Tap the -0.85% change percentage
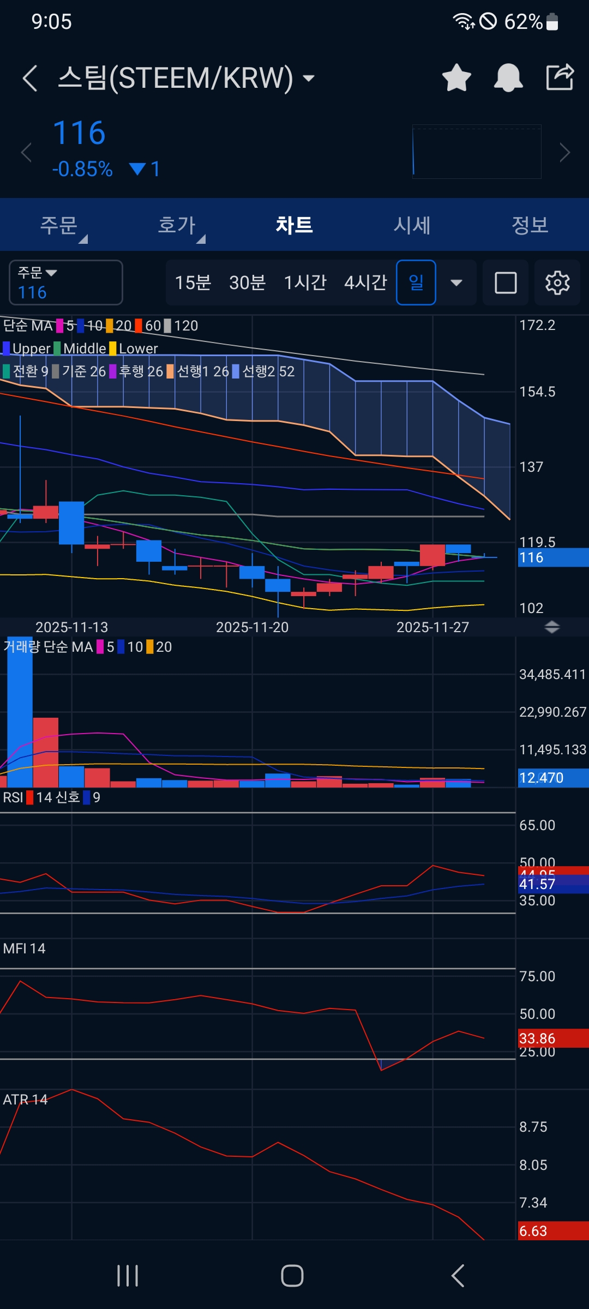The width and height of the screenshot is (589, 1309). click(x=82, y=169)
